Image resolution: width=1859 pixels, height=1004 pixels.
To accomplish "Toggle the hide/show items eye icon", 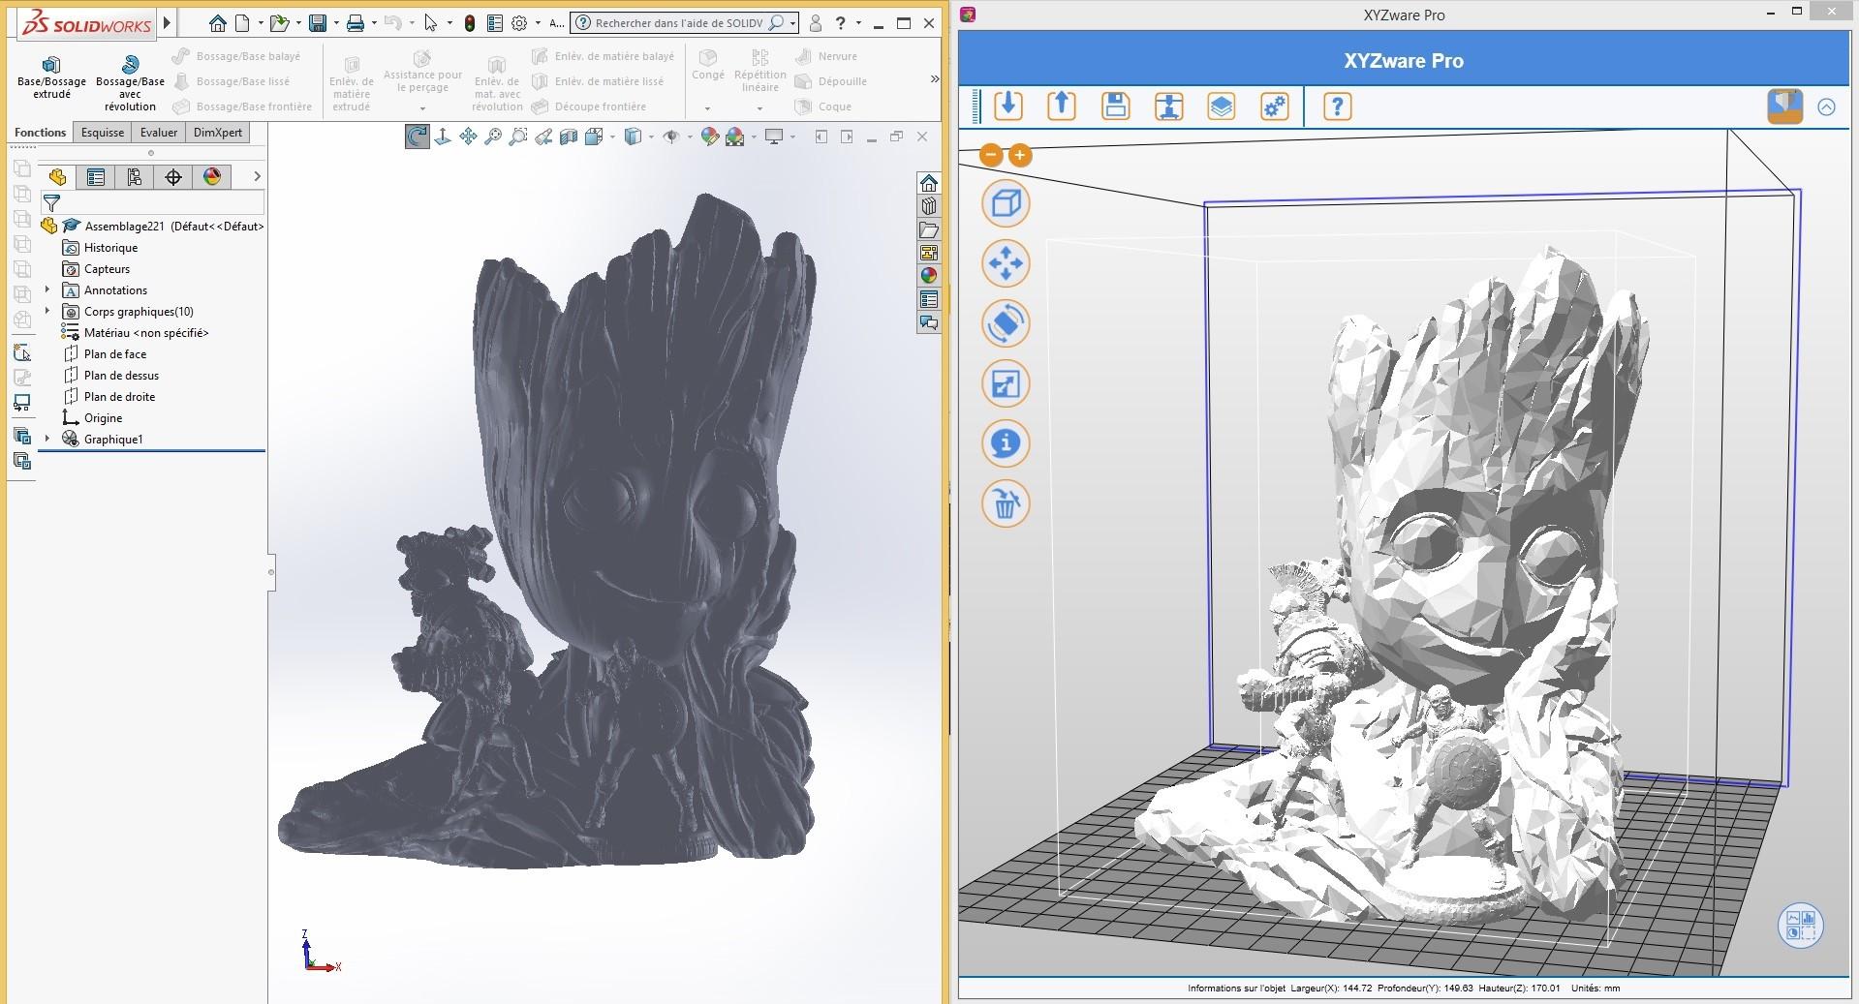I will [x=670, y=137].
